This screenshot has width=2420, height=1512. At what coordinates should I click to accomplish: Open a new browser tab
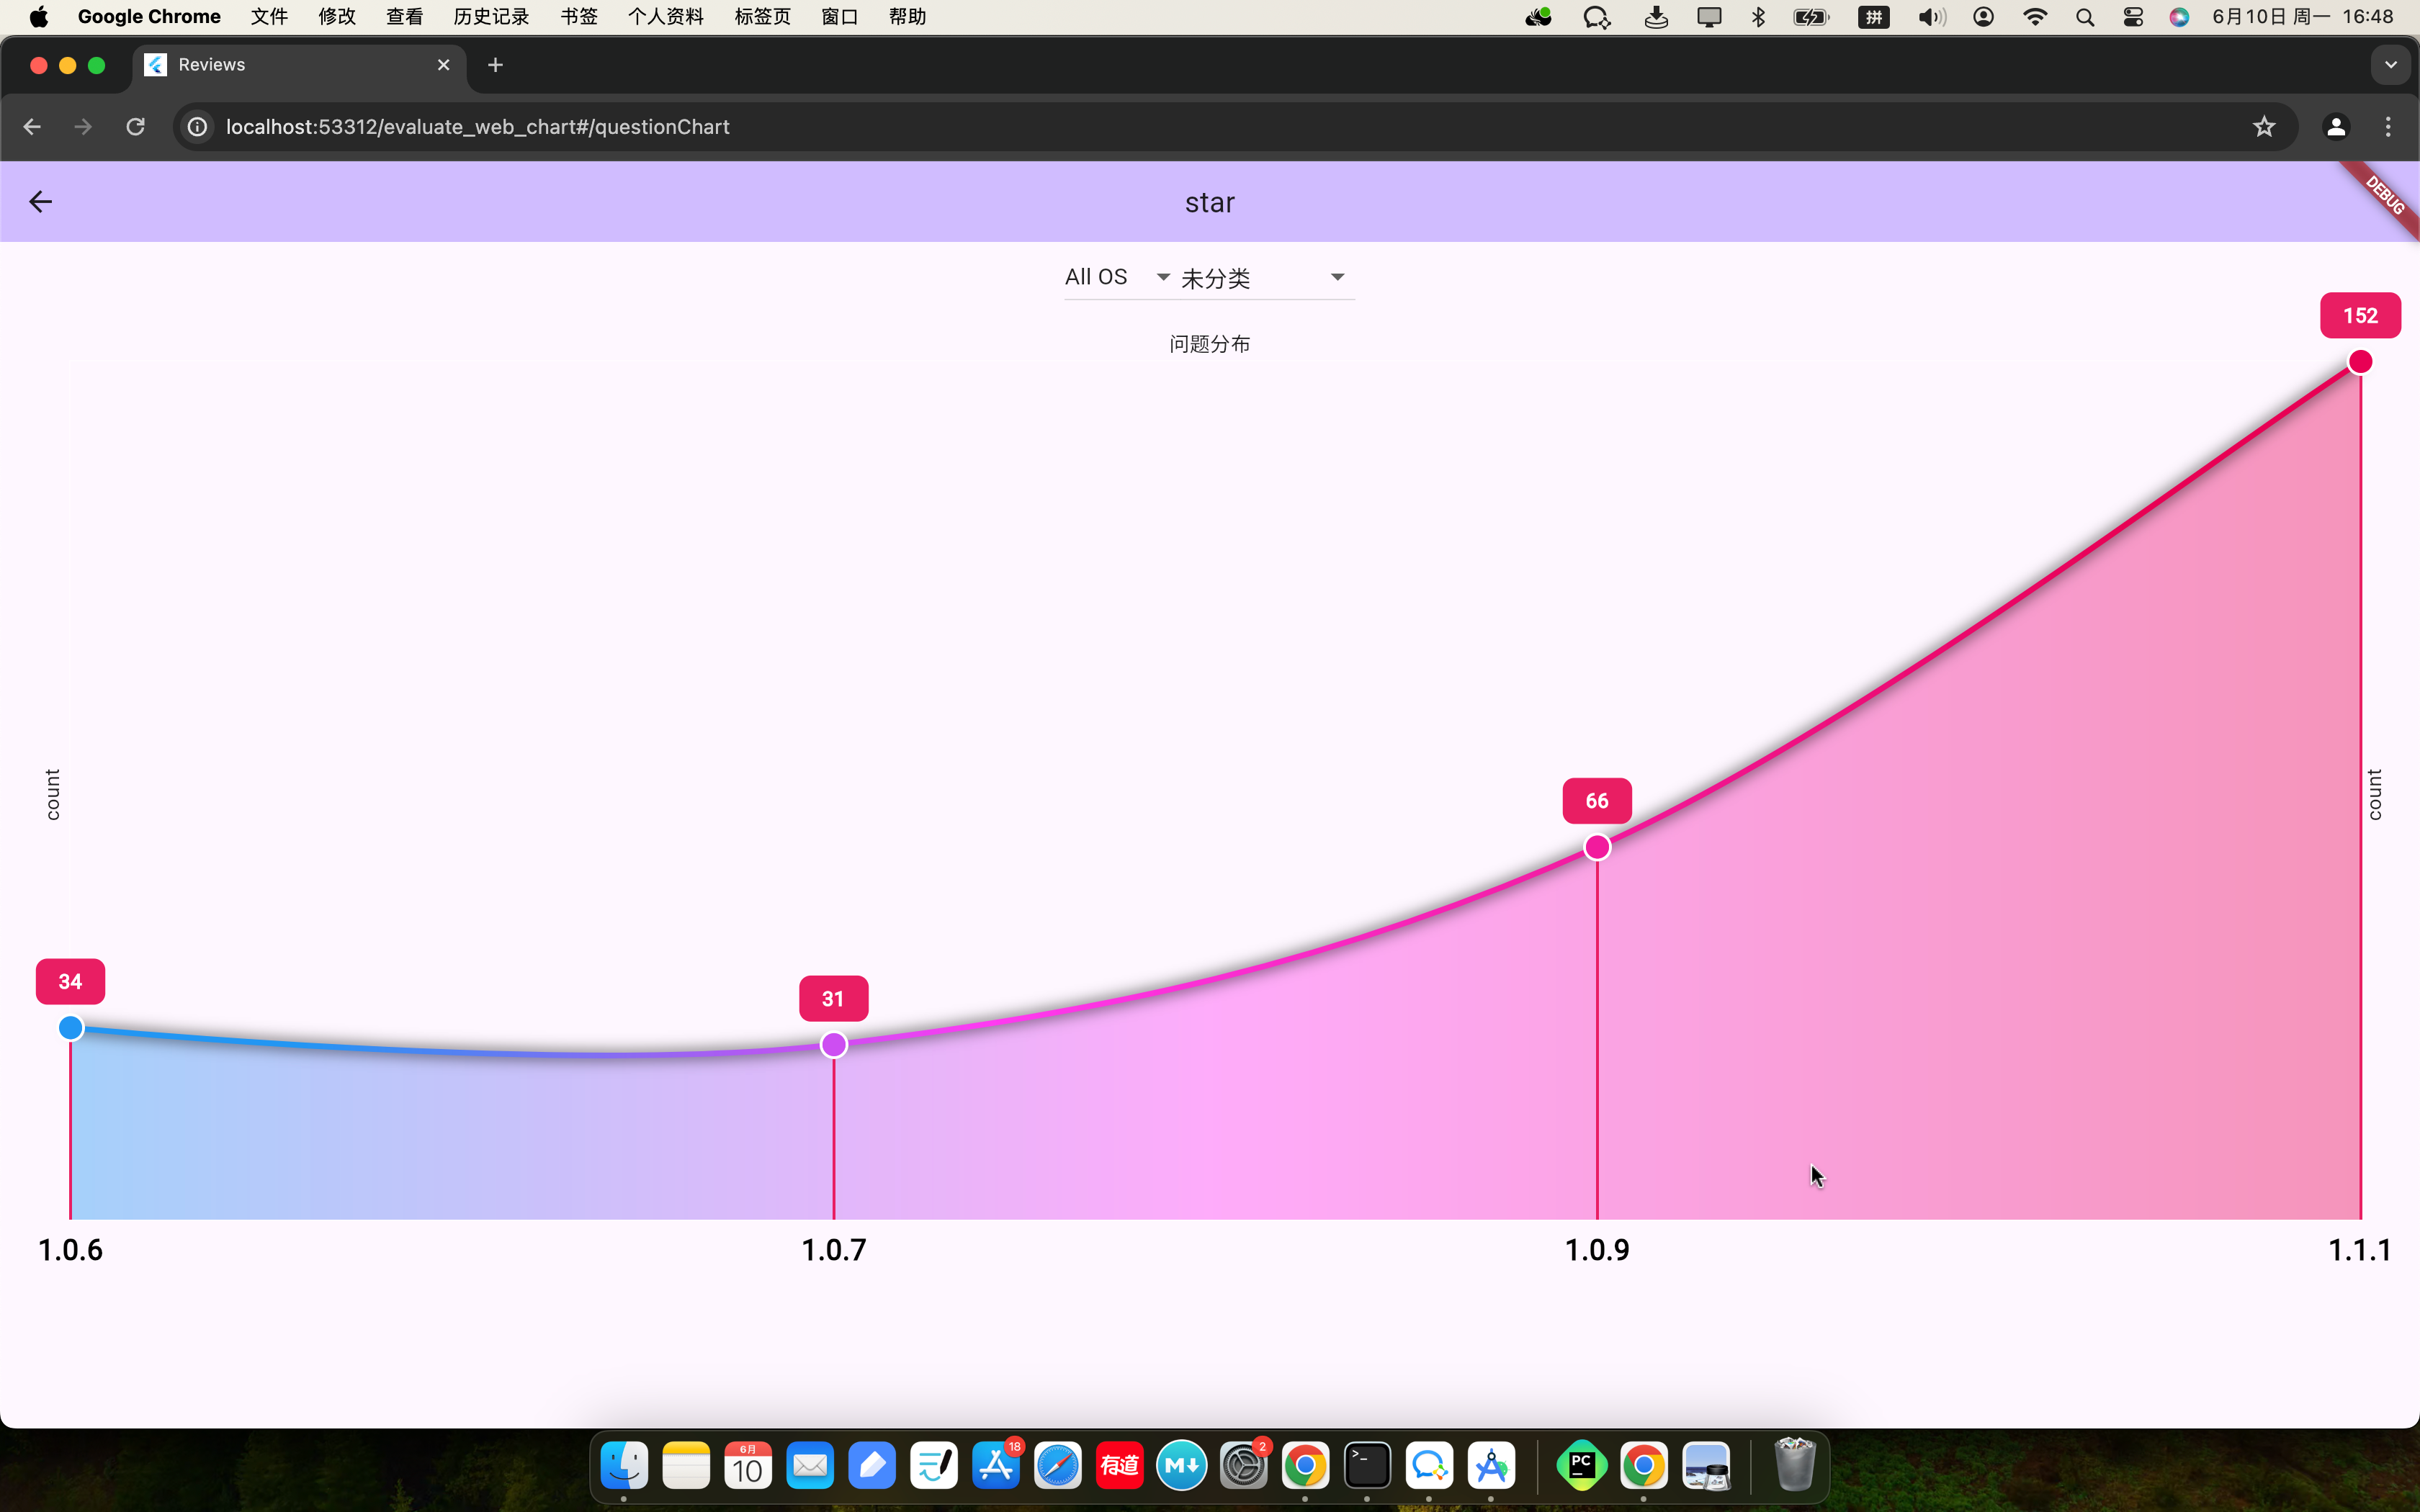tap(495, 65)
